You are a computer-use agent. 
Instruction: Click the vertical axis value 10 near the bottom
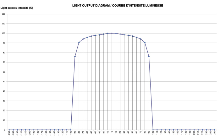coord(4,120)
